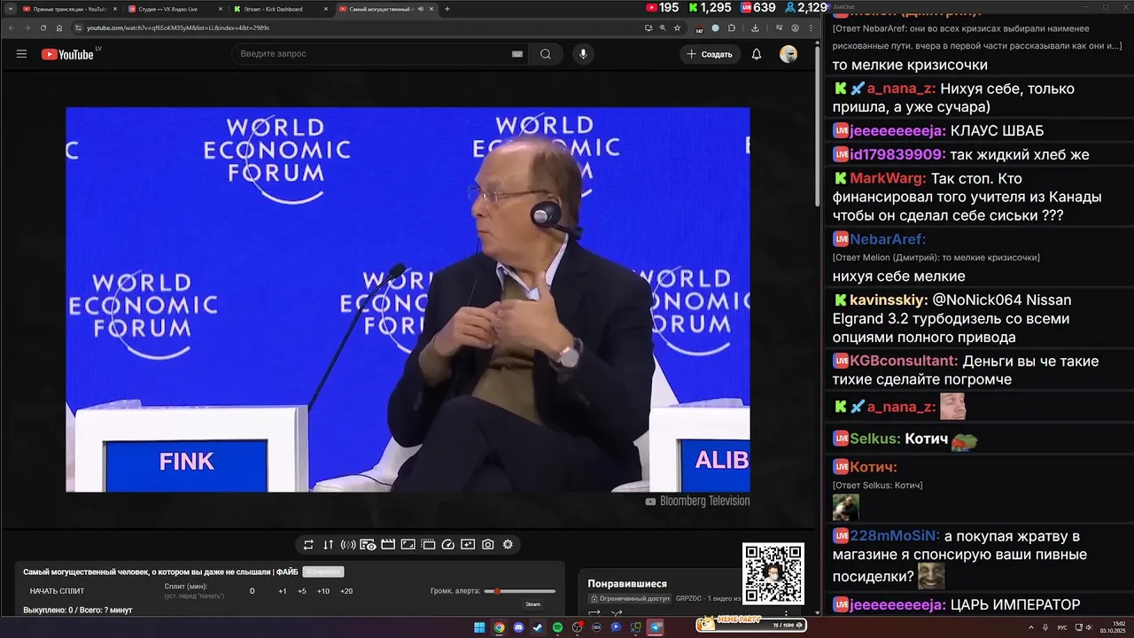
Task: Click the Selkus chat username
Action: (x=875, y=439)
